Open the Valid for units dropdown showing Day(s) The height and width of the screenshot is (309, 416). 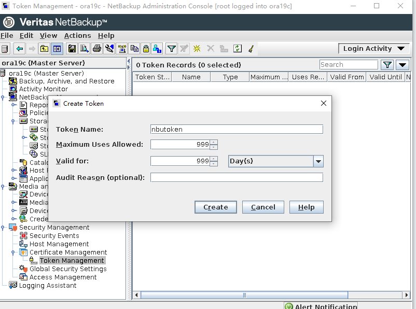pyautogui.click(x=317, y=161)
